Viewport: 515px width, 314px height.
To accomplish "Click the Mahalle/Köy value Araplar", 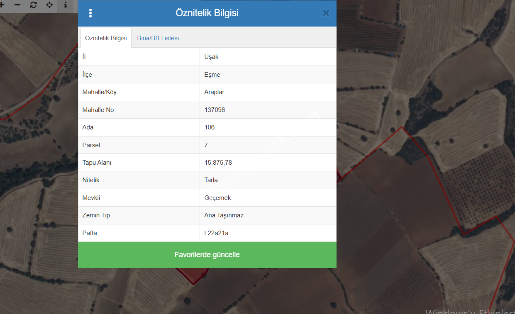I will click(x=214, y=92).
